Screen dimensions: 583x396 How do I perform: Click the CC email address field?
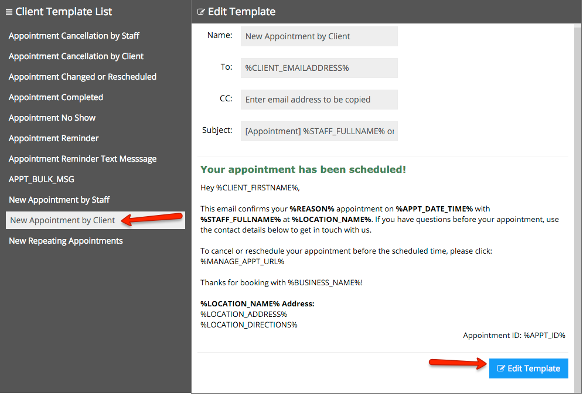point(319,100)
